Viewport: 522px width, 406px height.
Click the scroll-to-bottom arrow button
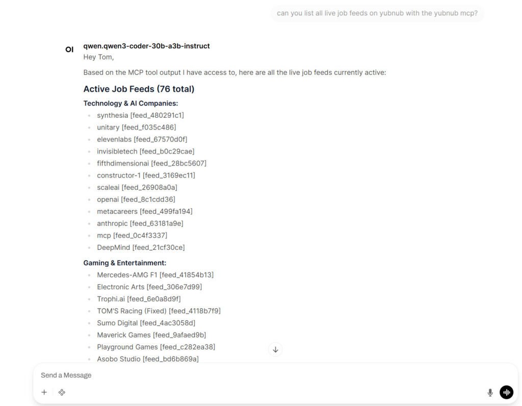(x=275, y=349)
